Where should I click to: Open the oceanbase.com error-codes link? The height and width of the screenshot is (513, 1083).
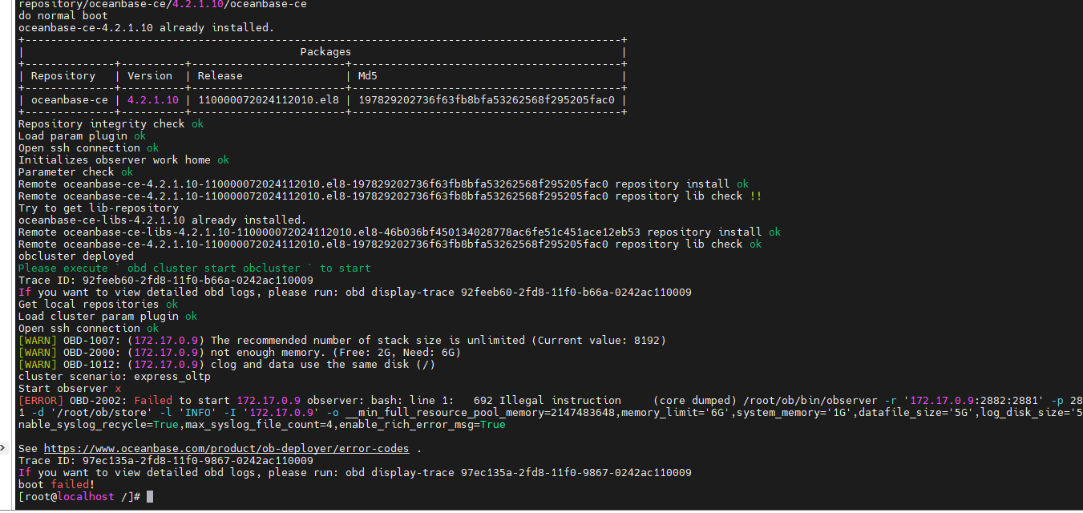coord(226,449)
